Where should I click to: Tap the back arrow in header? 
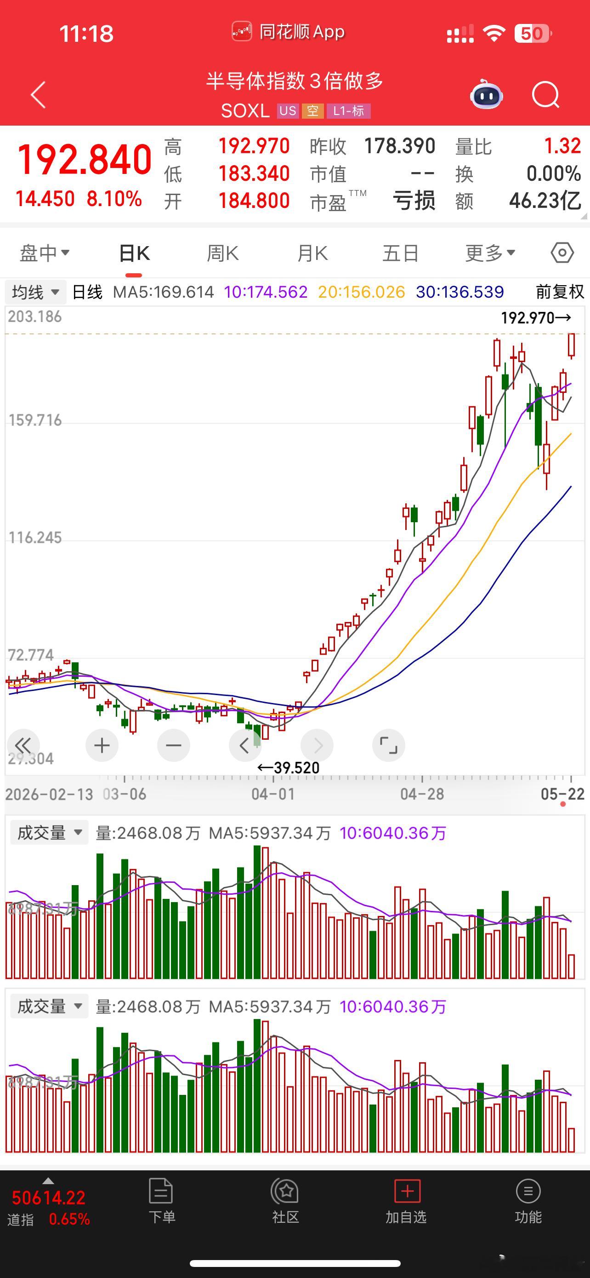pos(38,95)
